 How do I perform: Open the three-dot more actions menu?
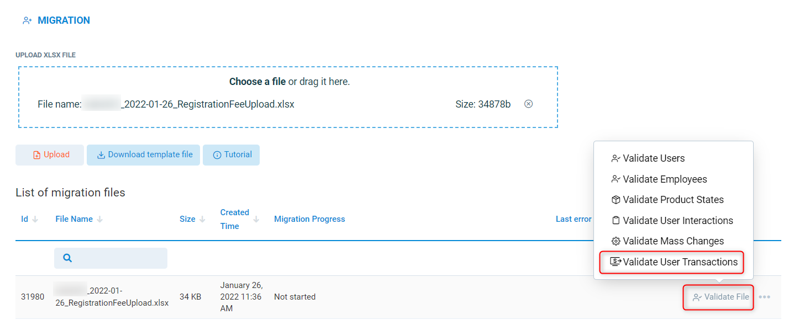(x=764, y=297)
